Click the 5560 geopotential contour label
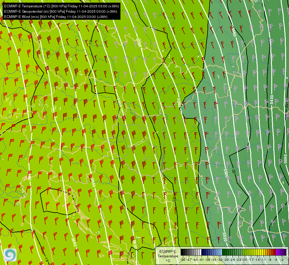This screenshot has height=265, width=289. pos(139,42)
